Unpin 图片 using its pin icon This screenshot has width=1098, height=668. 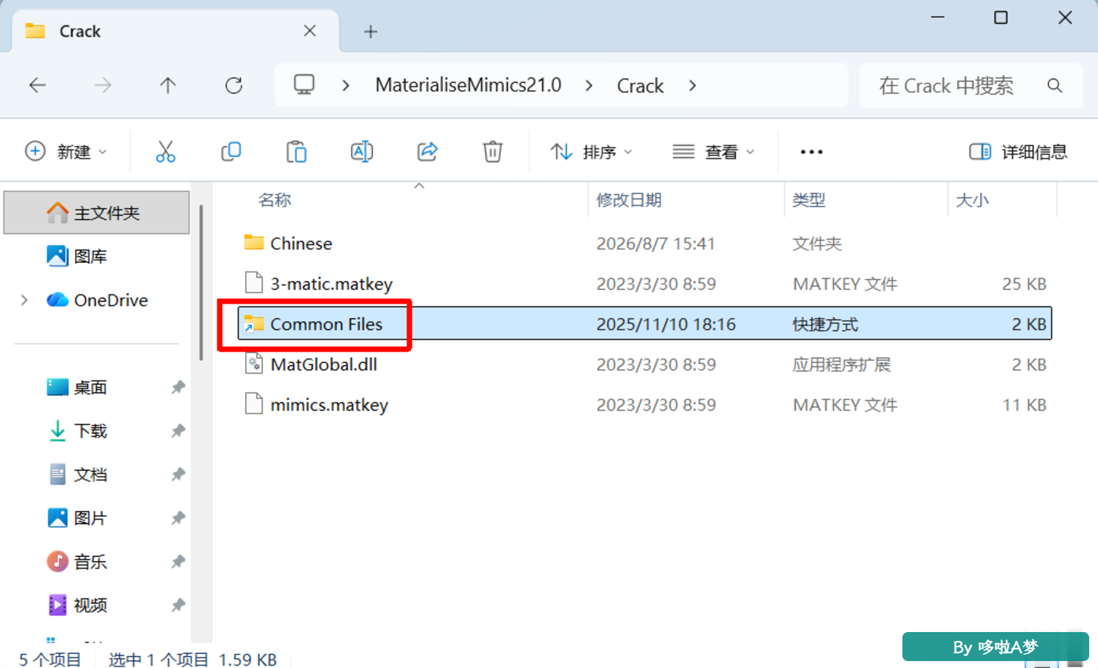178,518
